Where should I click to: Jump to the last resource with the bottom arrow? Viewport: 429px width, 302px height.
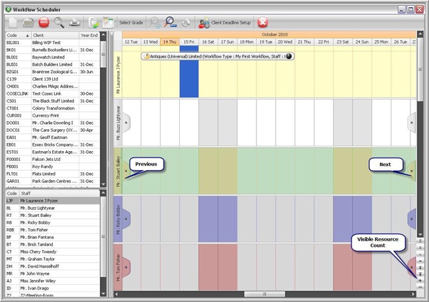point(420,274)
